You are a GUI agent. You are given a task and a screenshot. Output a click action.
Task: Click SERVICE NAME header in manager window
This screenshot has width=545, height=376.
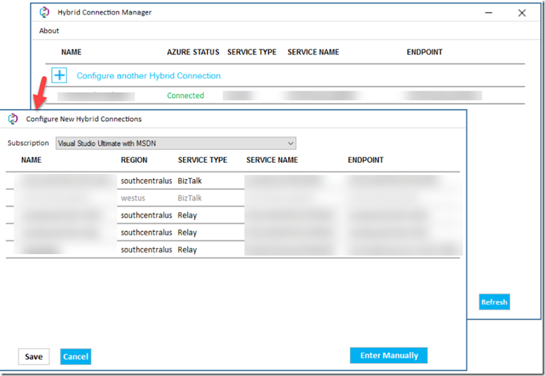[313, 52]
